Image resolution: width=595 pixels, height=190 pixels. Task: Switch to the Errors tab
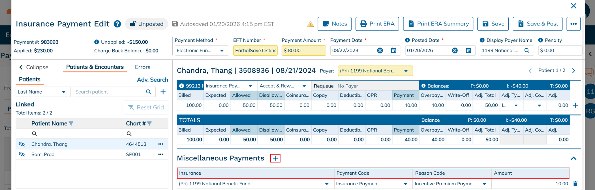(x=142, y=67)
